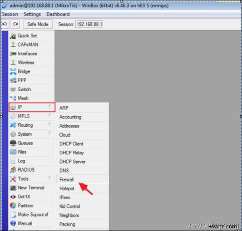
Task: Click the Files folder icon
Action: click(x=13, y=152)
